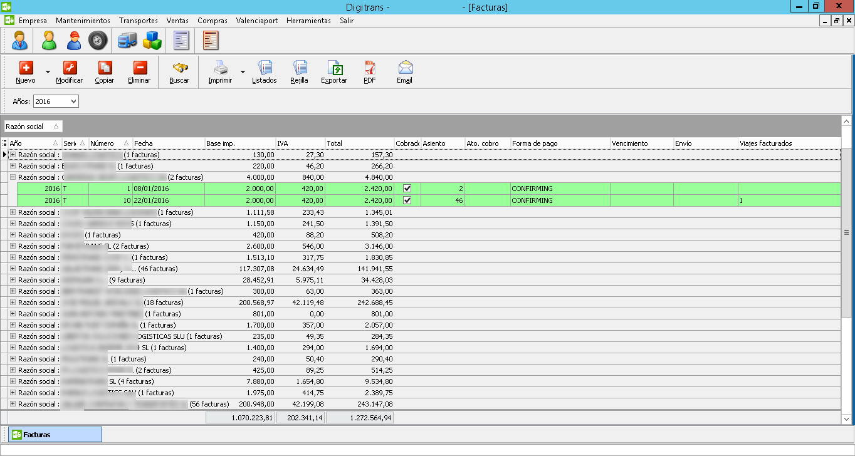Open the Mantenimientos menu
Screen dimensions: 855x456
pos(83,21)
